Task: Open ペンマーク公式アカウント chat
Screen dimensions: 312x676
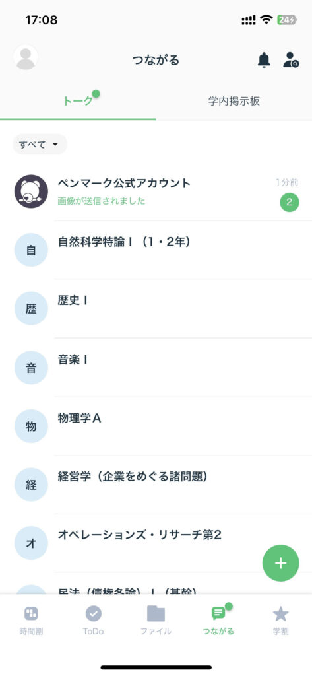Action: (156, 191)
